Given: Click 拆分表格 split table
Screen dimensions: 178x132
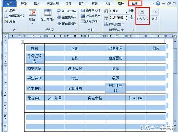Looking at the screenshot, I should click(x=89, y=21).
